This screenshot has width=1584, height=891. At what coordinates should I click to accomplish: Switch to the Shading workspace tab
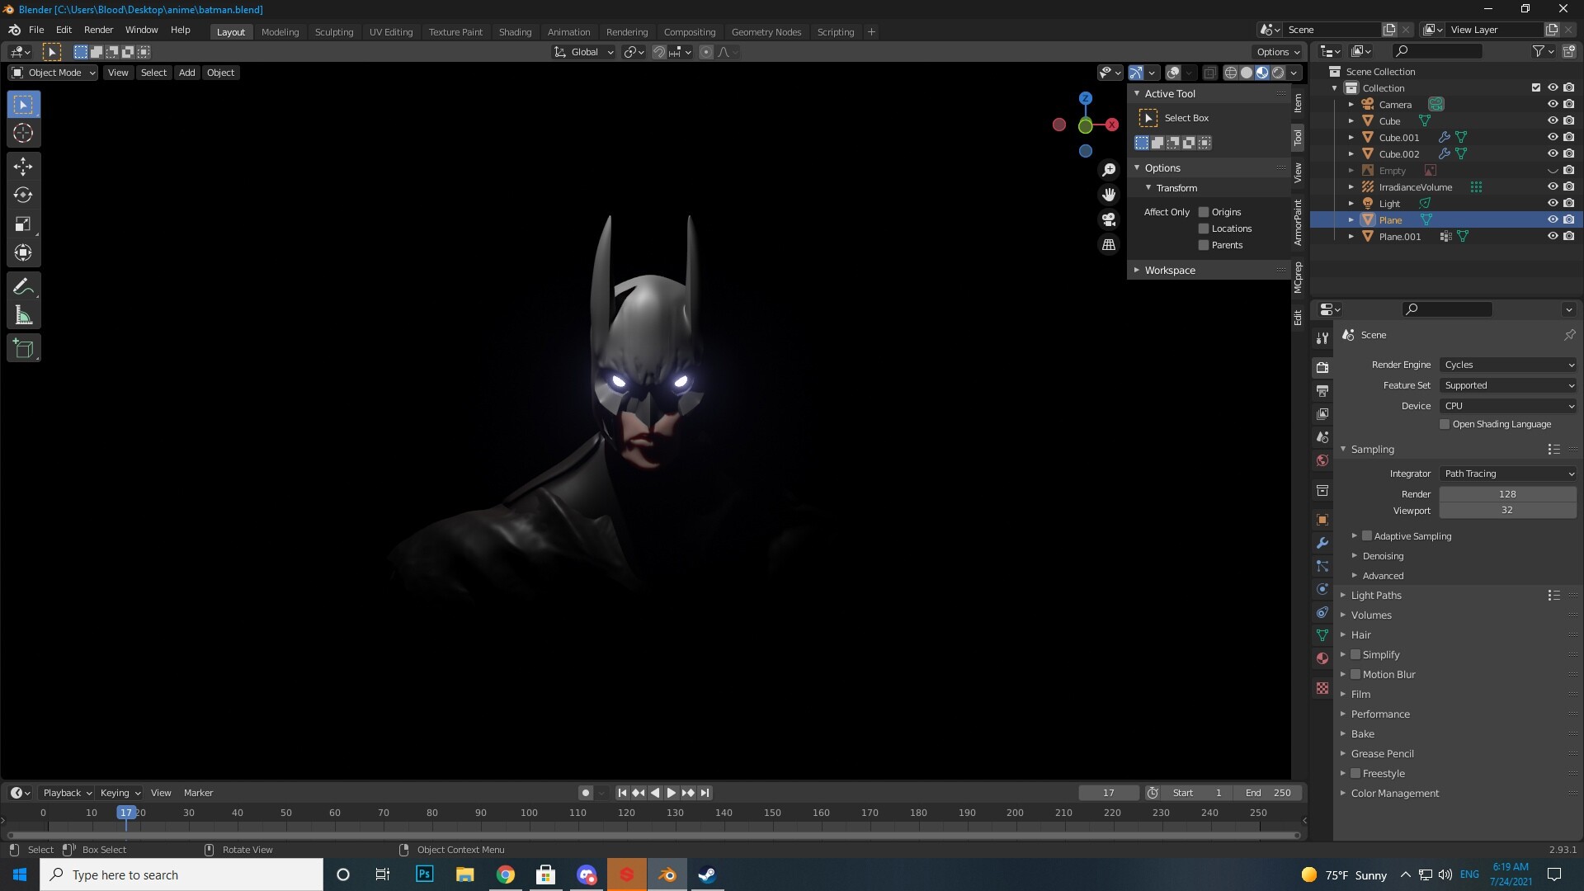tap(514, 31)
